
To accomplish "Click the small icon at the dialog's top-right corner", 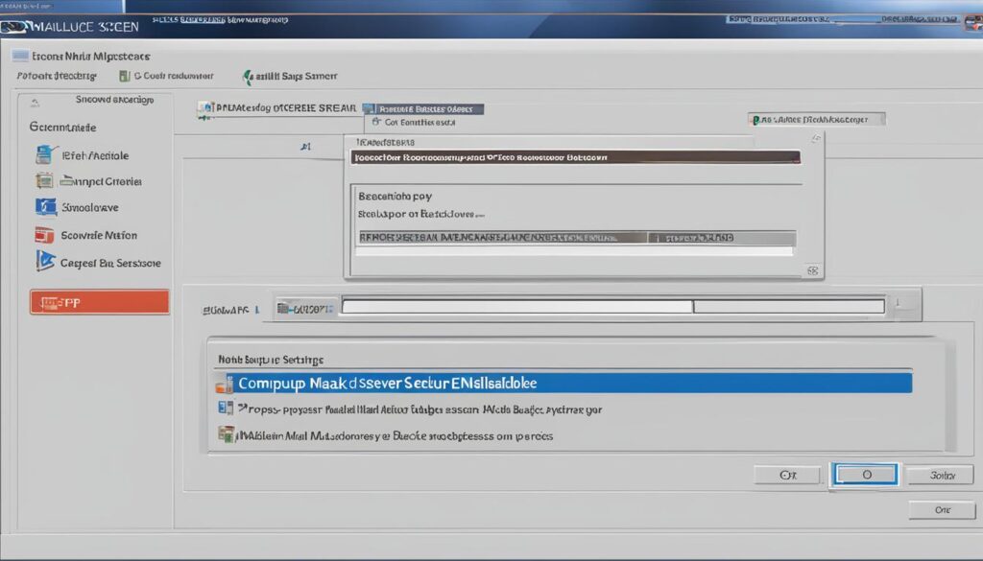I will tap(816, 138).
